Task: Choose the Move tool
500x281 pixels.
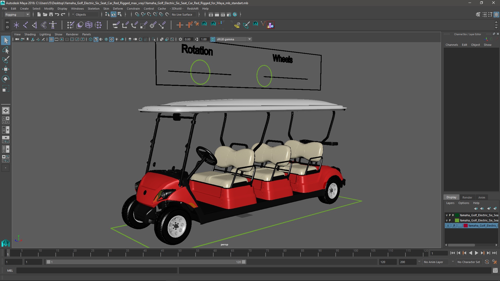Action: [6, 69]
